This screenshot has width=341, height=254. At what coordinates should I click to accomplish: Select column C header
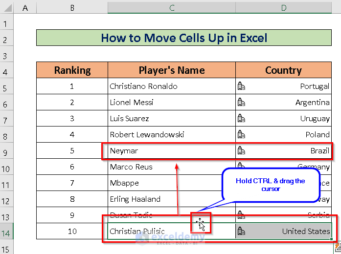[x=172, y=8]
